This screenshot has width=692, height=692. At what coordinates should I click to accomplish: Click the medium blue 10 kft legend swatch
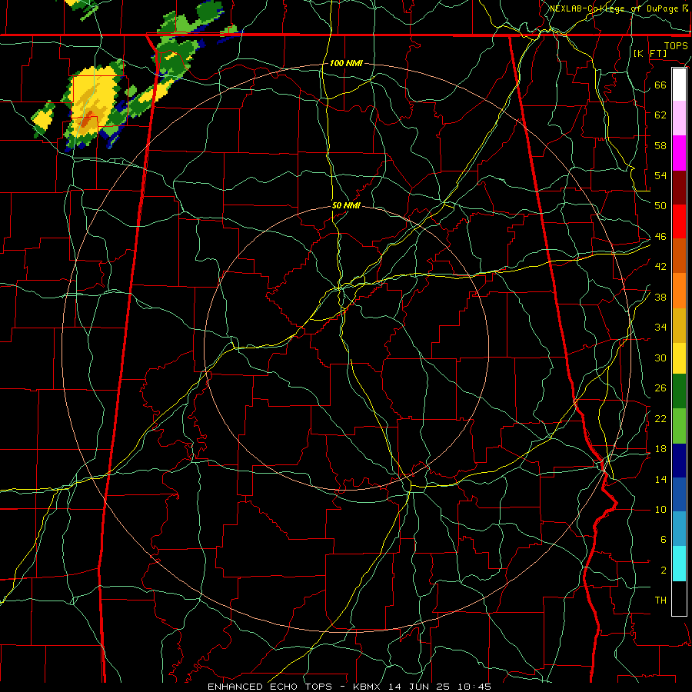(679, 494)
